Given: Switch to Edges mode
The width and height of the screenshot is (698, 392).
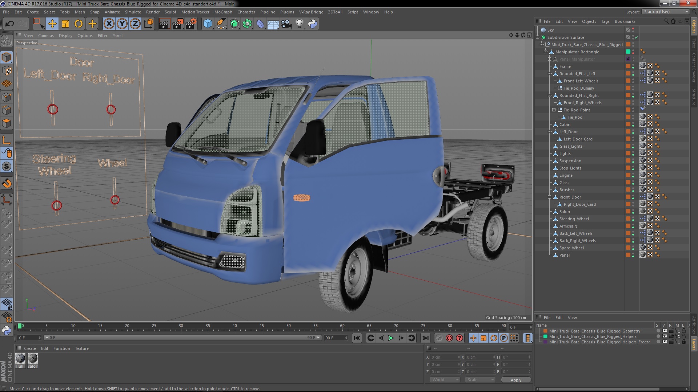Looking at the screenshot, I should (x=7, y=110).
